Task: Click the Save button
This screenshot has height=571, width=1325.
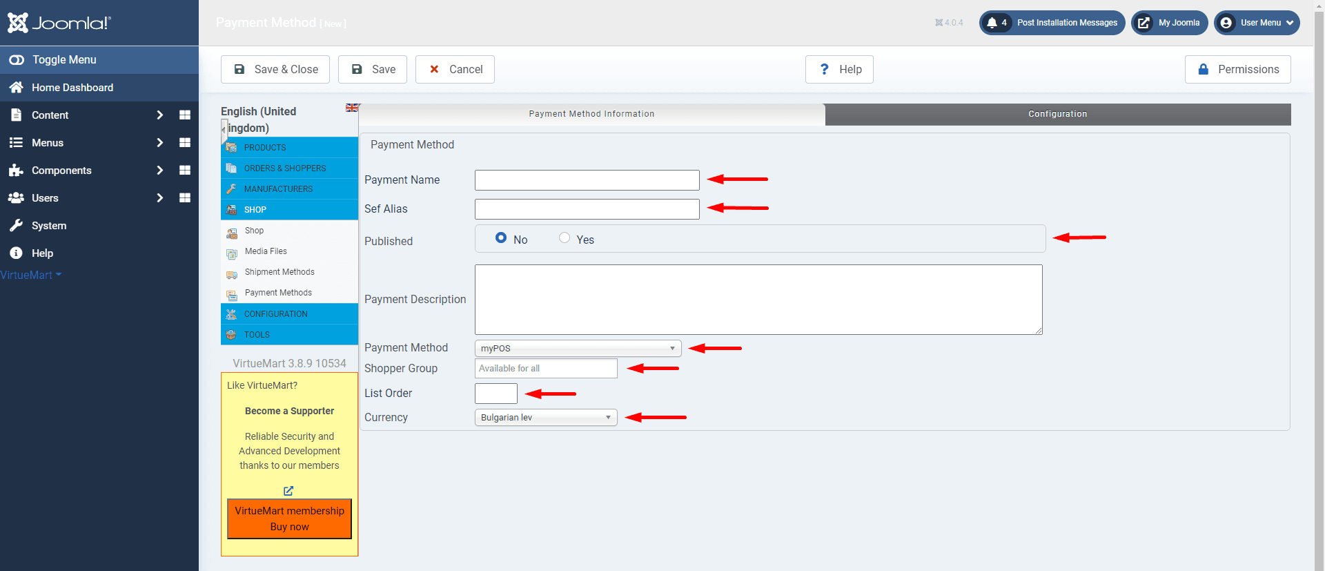Action: click(x=373, y=69)
